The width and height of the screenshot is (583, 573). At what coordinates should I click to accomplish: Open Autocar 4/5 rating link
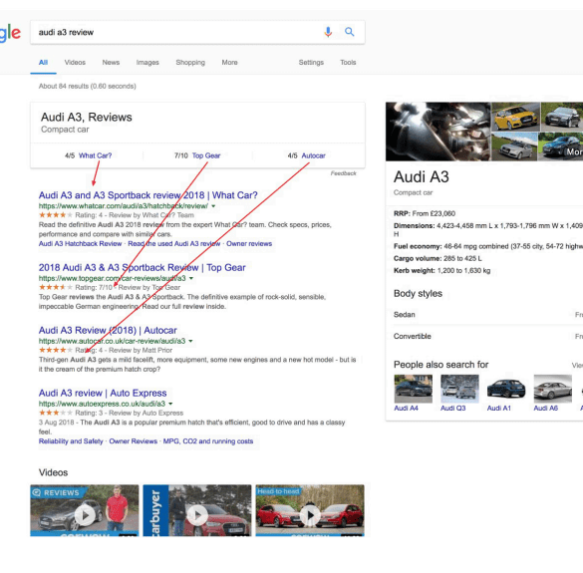pyautogui.click(x=313, y=155)
